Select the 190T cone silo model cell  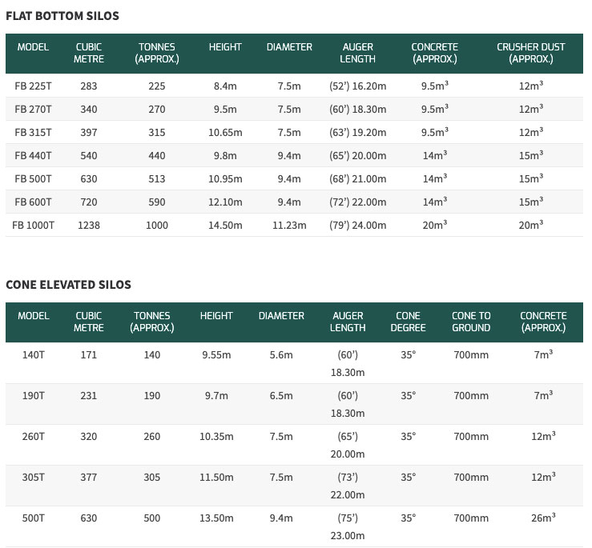(33, 395)
